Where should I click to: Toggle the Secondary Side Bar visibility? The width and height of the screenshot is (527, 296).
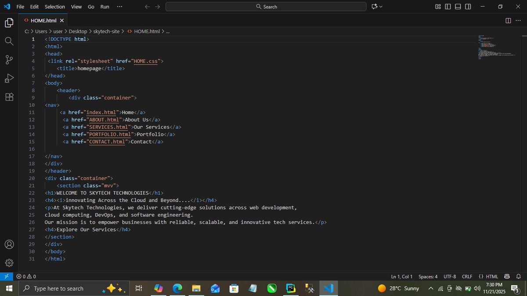468,7
